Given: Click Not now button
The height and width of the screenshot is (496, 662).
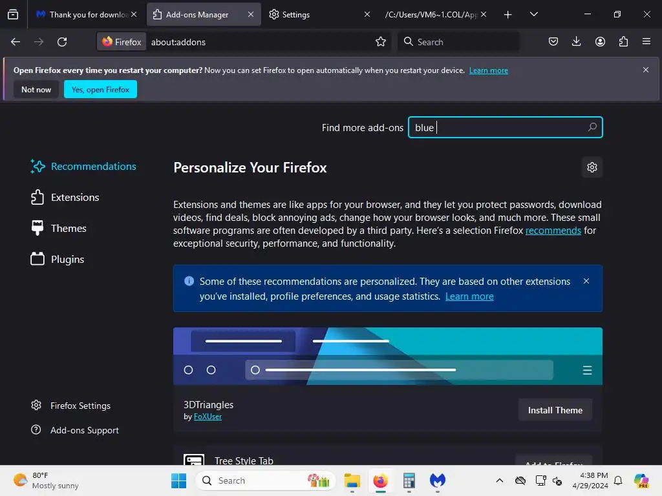Looking at the screenshot, I should coord(36,89).
